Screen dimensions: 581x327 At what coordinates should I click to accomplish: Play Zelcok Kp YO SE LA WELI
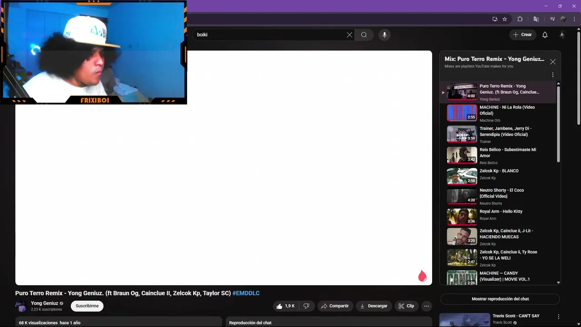(498, 258)
